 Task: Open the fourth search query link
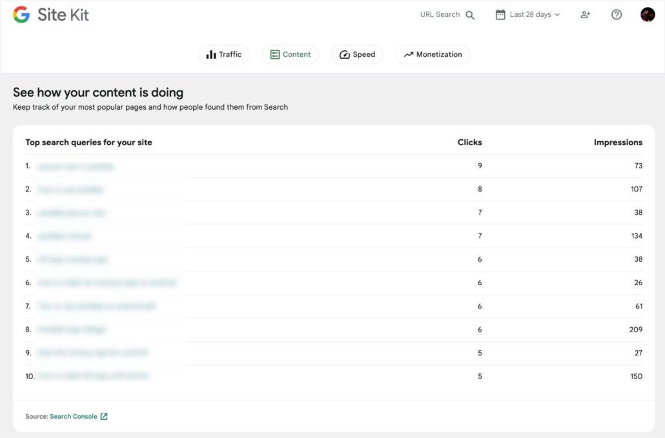click(65, 236)
